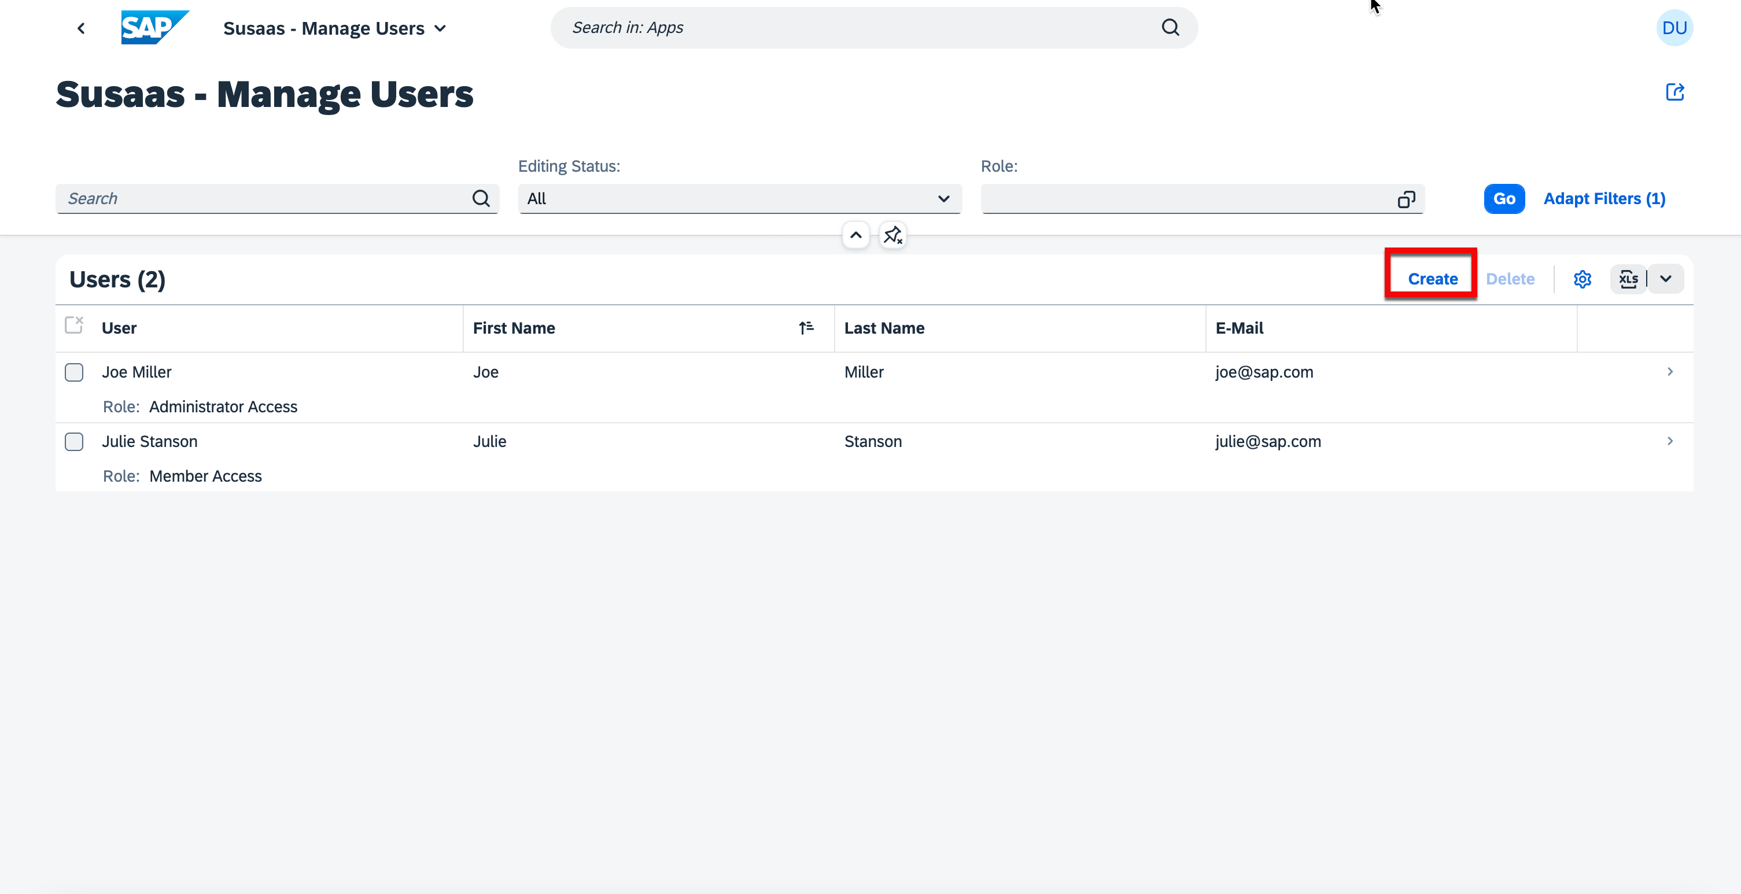Collapse the header with the up arrow
The height and width of the screenshot is (894, 1741).
[x=855, y=235]
